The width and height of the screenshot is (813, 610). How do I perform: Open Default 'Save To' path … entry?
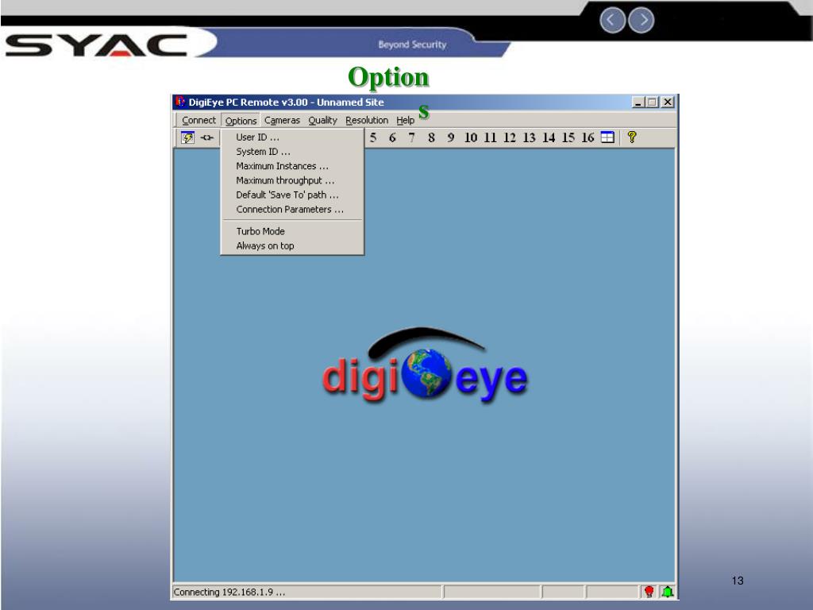tap(292, 195)
